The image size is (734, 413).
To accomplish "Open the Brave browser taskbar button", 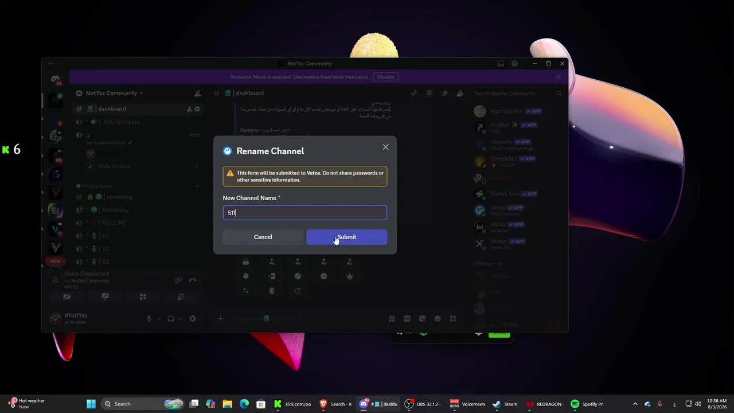I will [336, 404].
